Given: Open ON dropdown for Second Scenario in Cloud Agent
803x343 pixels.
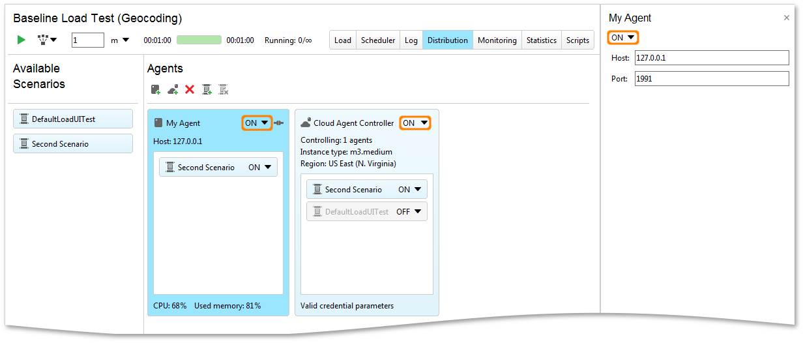Looking at the screenshot, I should tap(410, 189).
